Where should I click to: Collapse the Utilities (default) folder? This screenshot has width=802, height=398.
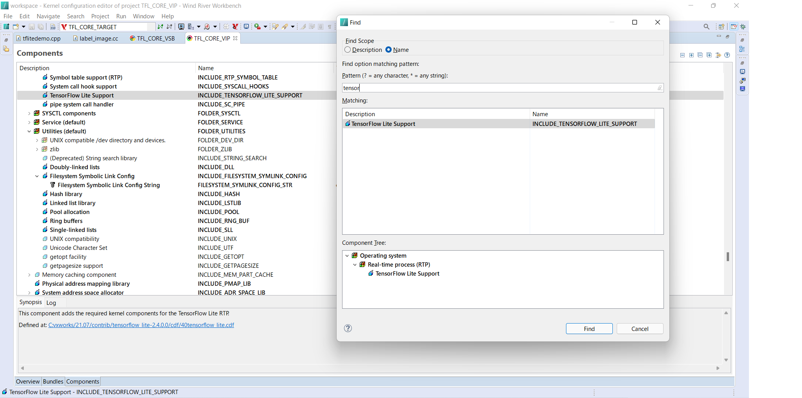(29, 131)
